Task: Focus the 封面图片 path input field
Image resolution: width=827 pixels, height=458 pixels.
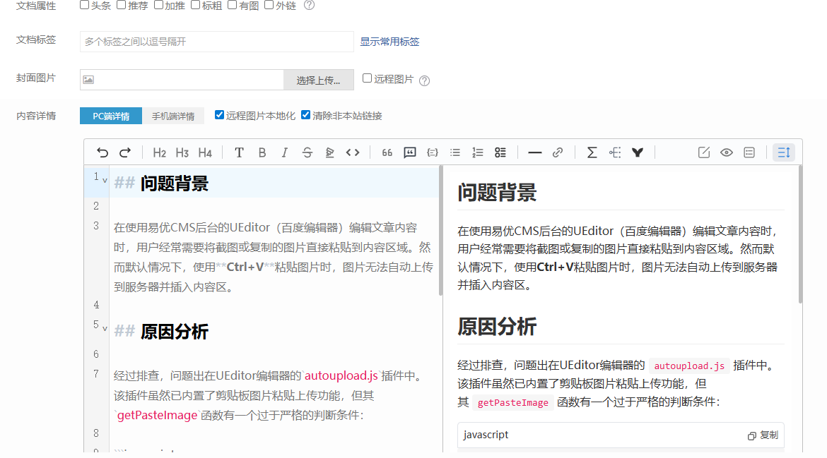Action: (182, 80)
